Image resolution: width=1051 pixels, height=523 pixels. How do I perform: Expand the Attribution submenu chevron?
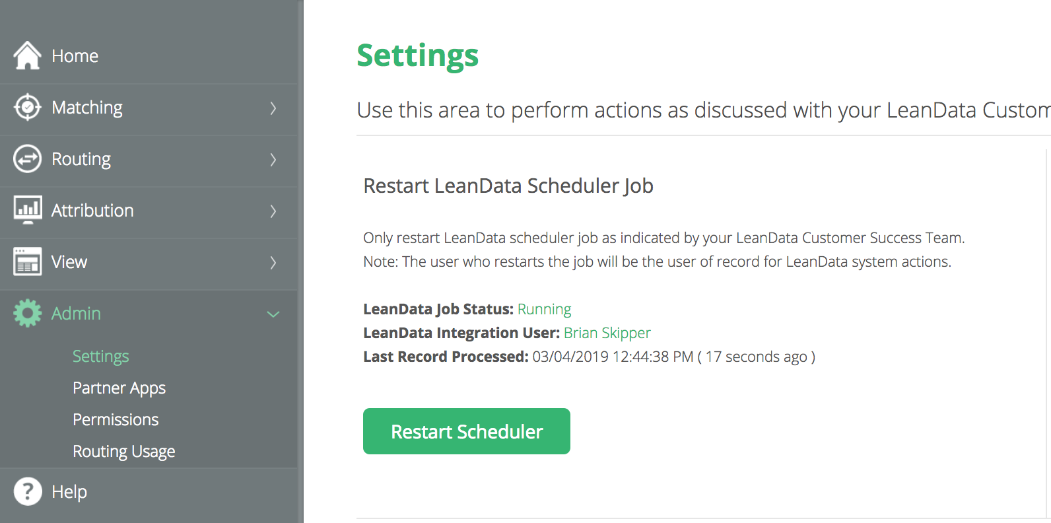(x=273, y=211)
